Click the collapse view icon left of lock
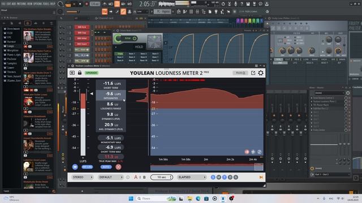Screen dimensions: 362x203 72,73
